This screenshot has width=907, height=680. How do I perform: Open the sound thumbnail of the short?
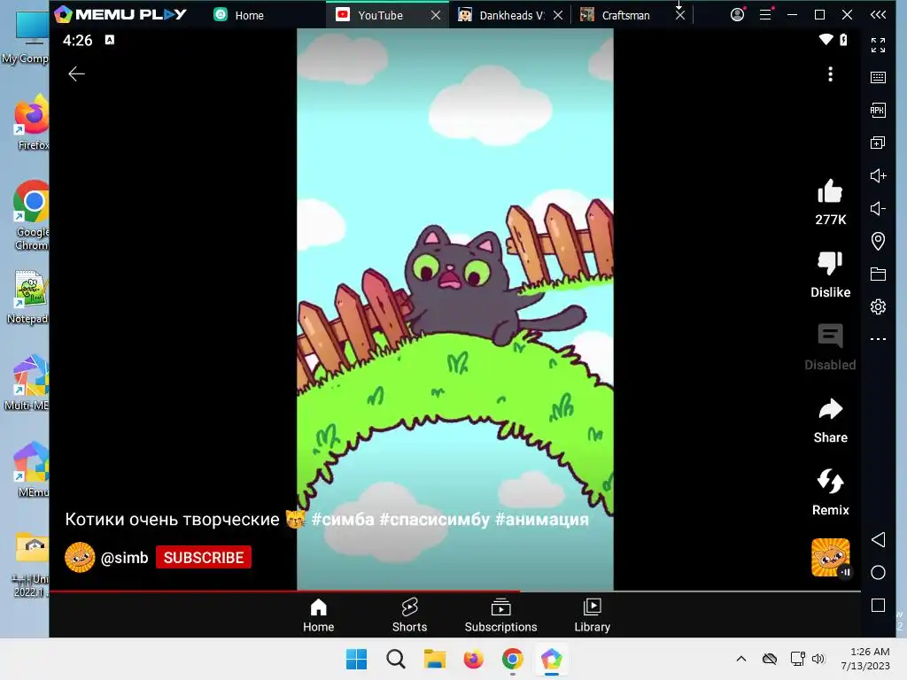830,558
